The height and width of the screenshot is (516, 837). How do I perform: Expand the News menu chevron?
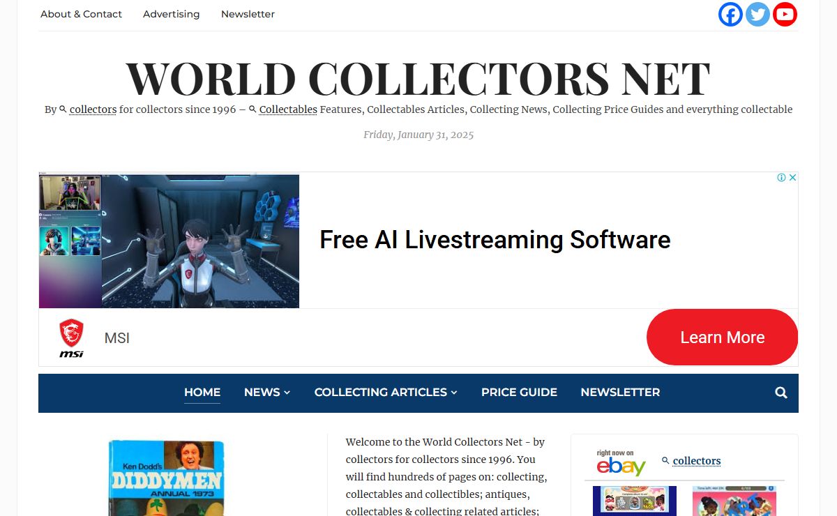click(x=287, y=393)
